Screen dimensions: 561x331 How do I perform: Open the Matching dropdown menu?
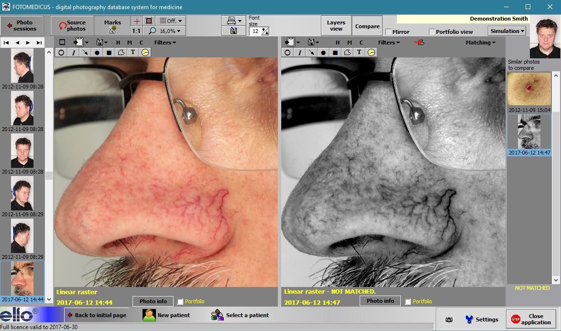coord(481,43)
